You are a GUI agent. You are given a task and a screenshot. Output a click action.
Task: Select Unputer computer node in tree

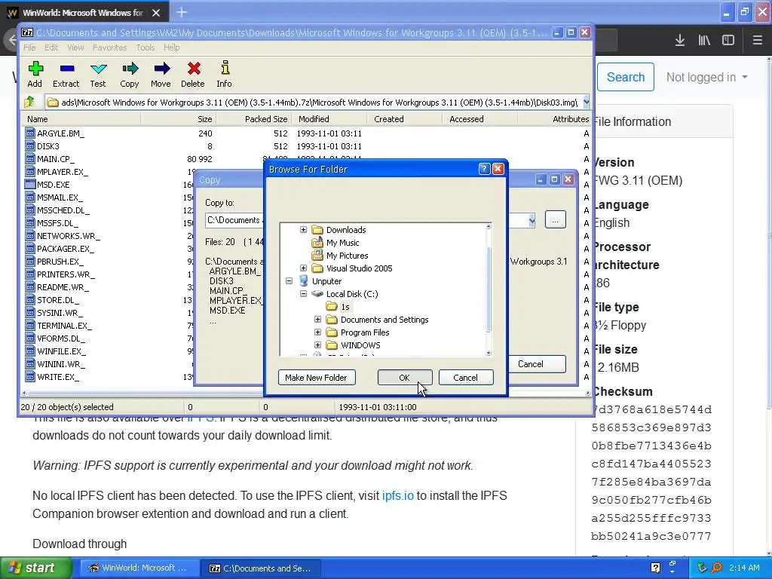click(x=326, y=281)
